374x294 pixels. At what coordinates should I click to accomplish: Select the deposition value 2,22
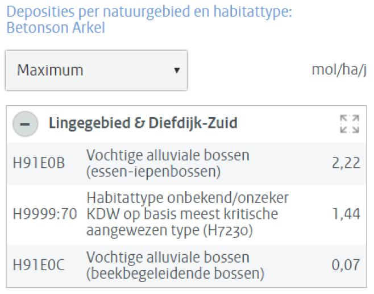click(x=346, y=163)
